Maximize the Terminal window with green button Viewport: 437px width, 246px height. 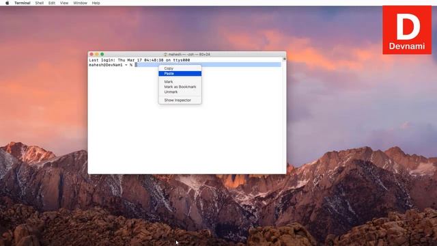(102, 54)
